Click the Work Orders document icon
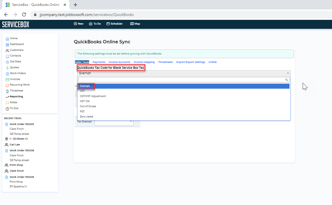The image size is (332, 205). (x=8, y=74)
